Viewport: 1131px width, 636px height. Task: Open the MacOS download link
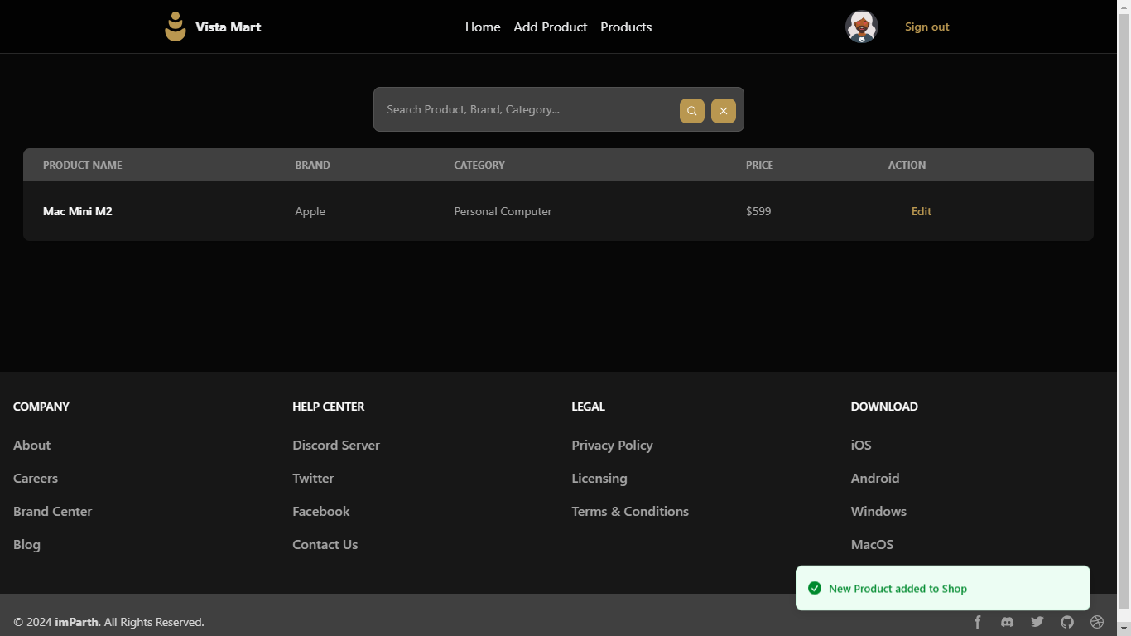point(872,544)
